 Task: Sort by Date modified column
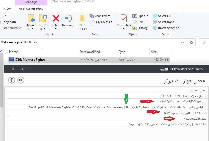(90, 52)
